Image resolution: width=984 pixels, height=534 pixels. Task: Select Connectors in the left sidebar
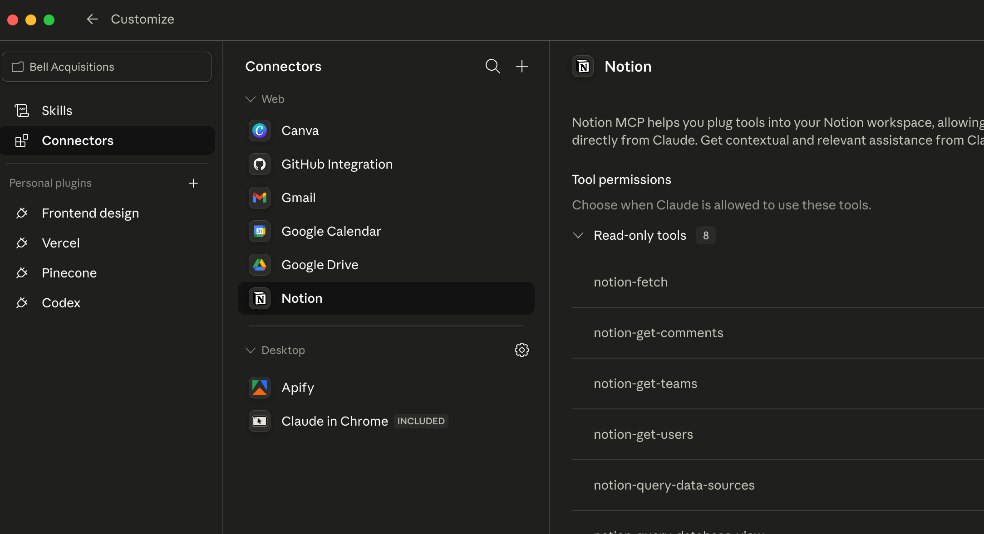click(108, 141)
